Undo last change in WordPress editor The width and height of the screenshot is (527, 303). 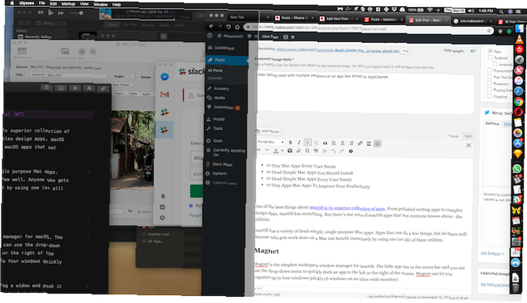point(333,151)
